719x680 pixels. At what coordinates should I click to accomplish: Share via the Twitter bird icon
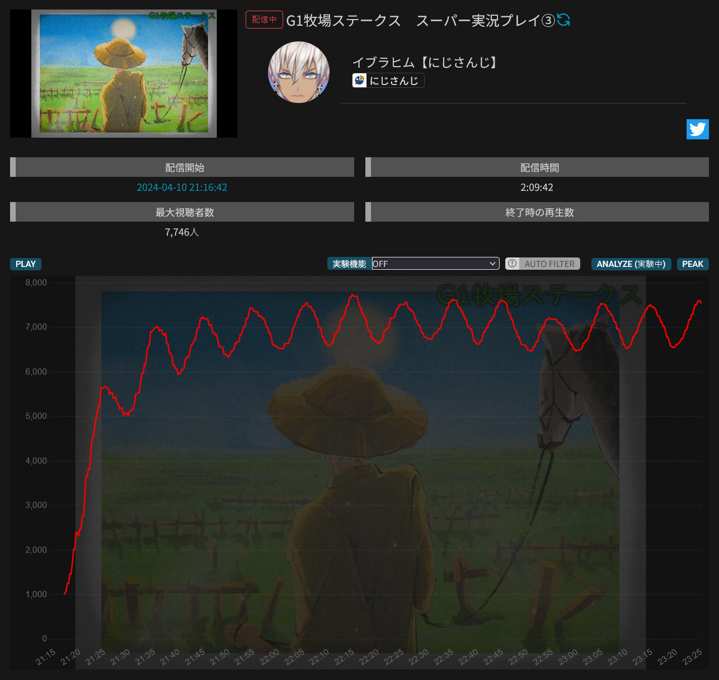(697, 129)
